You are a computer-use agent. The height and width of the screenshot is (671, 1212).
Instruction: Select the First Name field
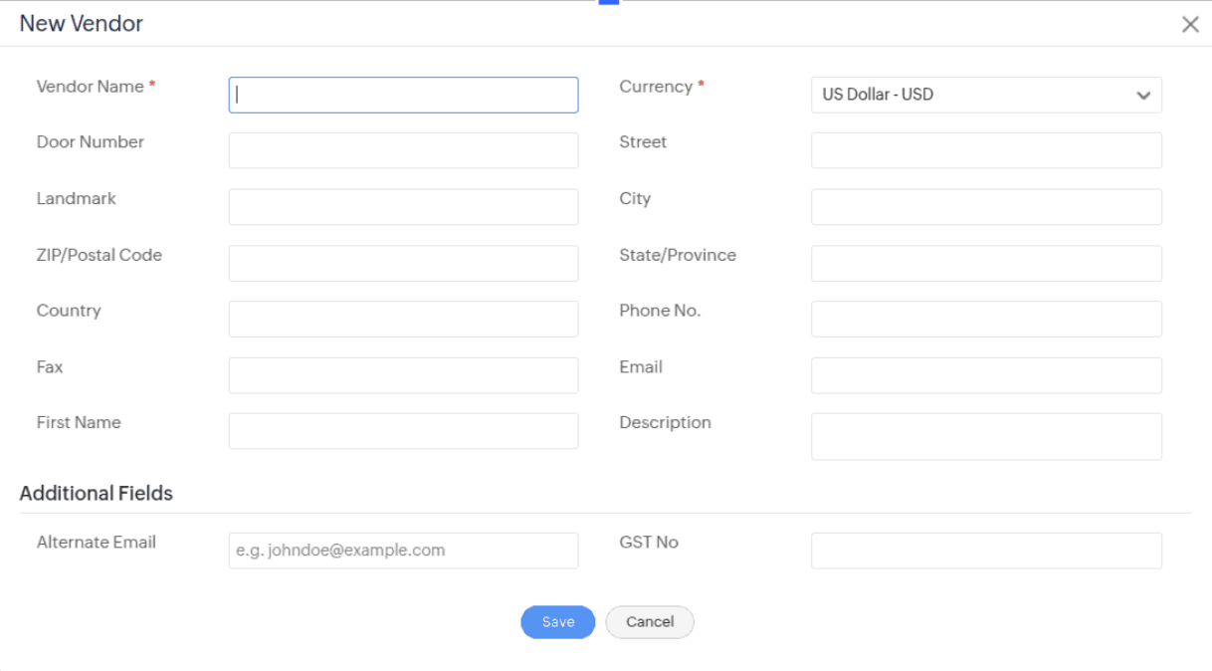(x=403, y=431)
